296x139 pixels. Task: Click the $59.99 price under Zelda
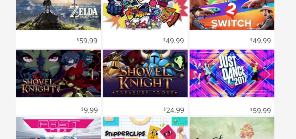[x=87, y=40]
